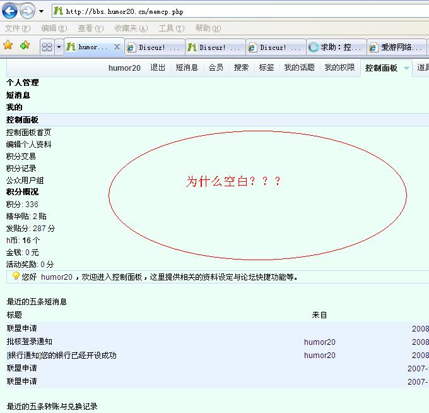The height and width of the screenshot is (413, 429).
Task: Switch to the 求助：控... tab
Action: [336, 47]
